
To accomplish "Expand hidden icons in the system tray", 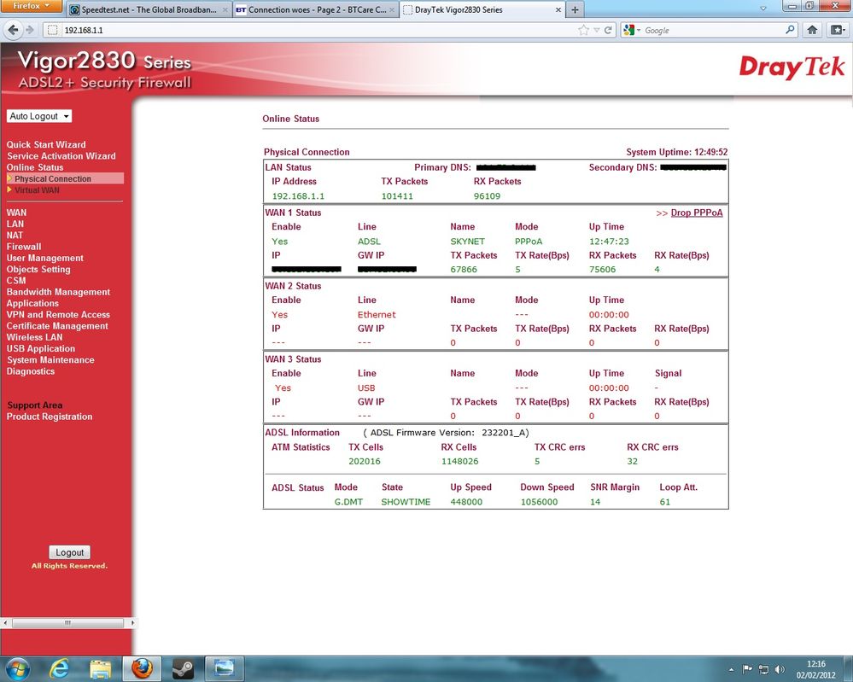I will point(730,668).
